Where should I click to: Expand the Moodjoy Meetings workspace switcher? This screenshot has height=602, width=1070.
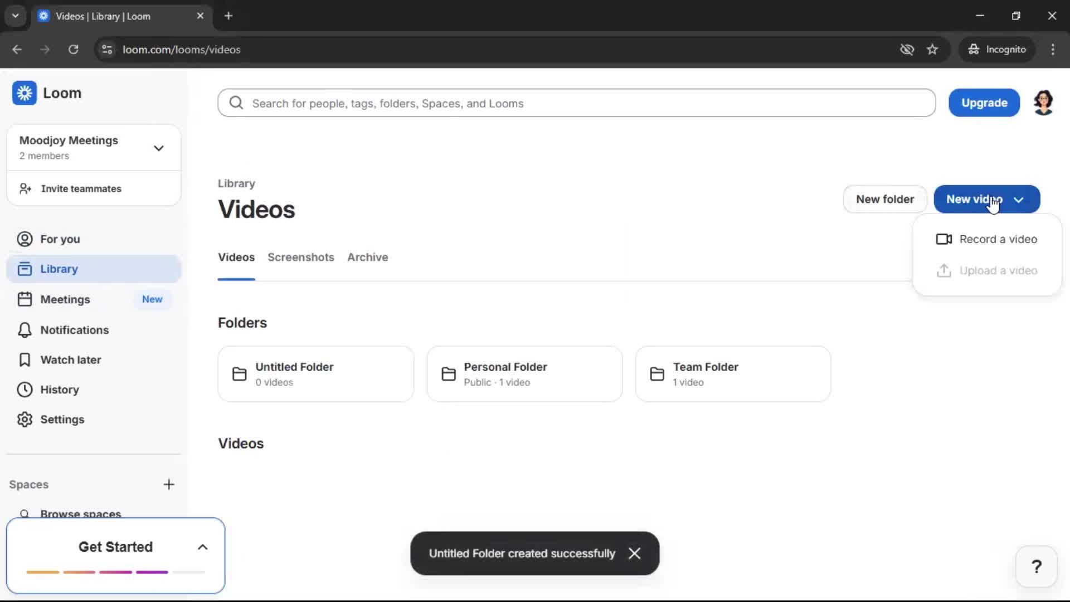tap(158, 148)
